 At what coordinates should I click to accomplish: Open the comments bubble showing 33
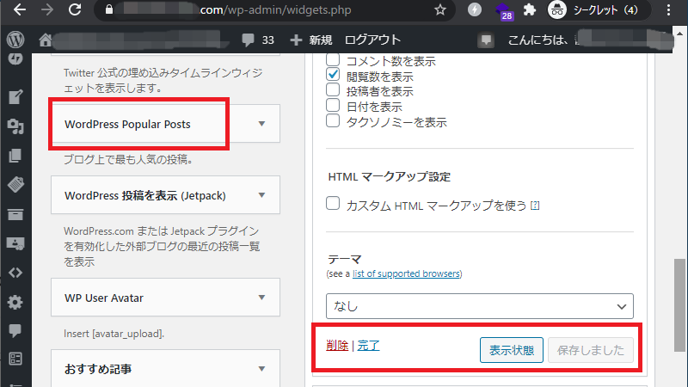pyautogui.click(x=258, y=40)
